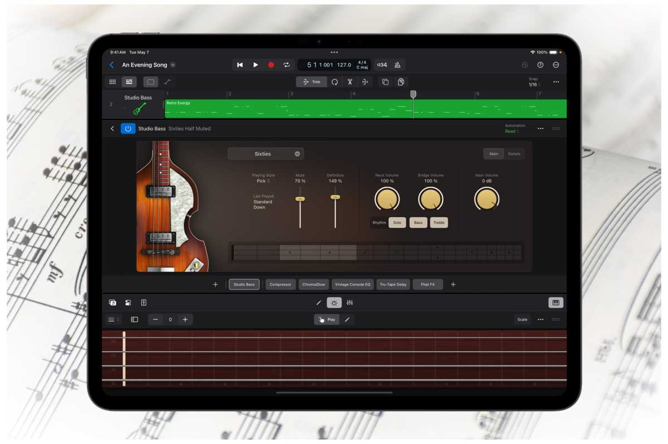668x444 pixels.
Task: Click the Scale button above fretboard
Action: click(522, 320)
